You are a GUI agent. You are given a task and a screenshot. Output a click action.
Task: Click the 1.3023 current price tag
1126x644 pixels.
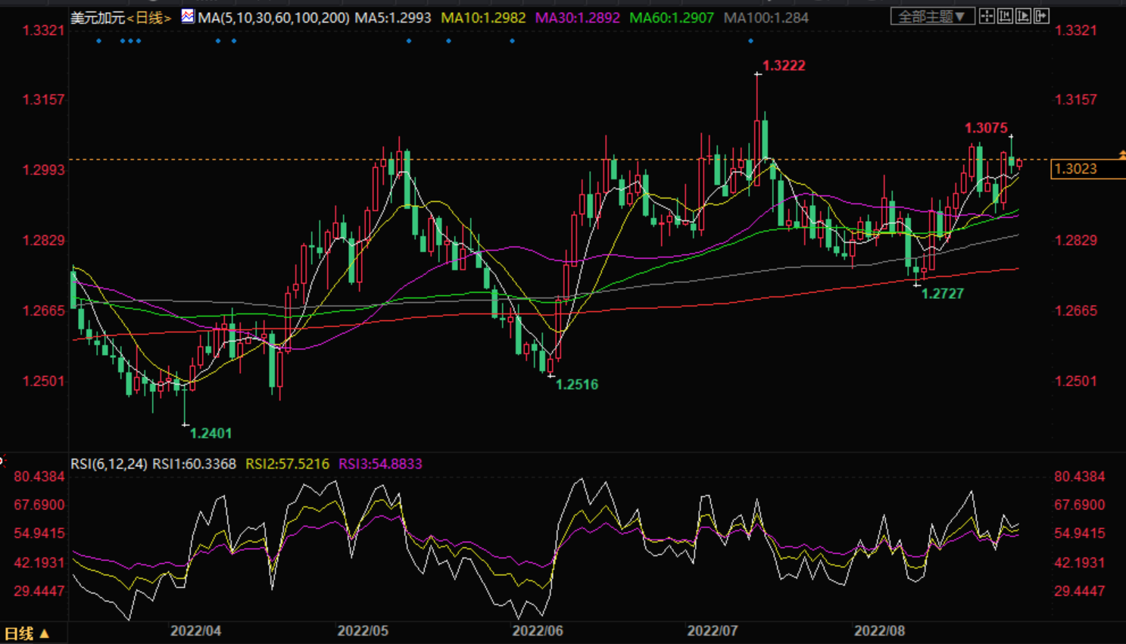[1075, 169]
